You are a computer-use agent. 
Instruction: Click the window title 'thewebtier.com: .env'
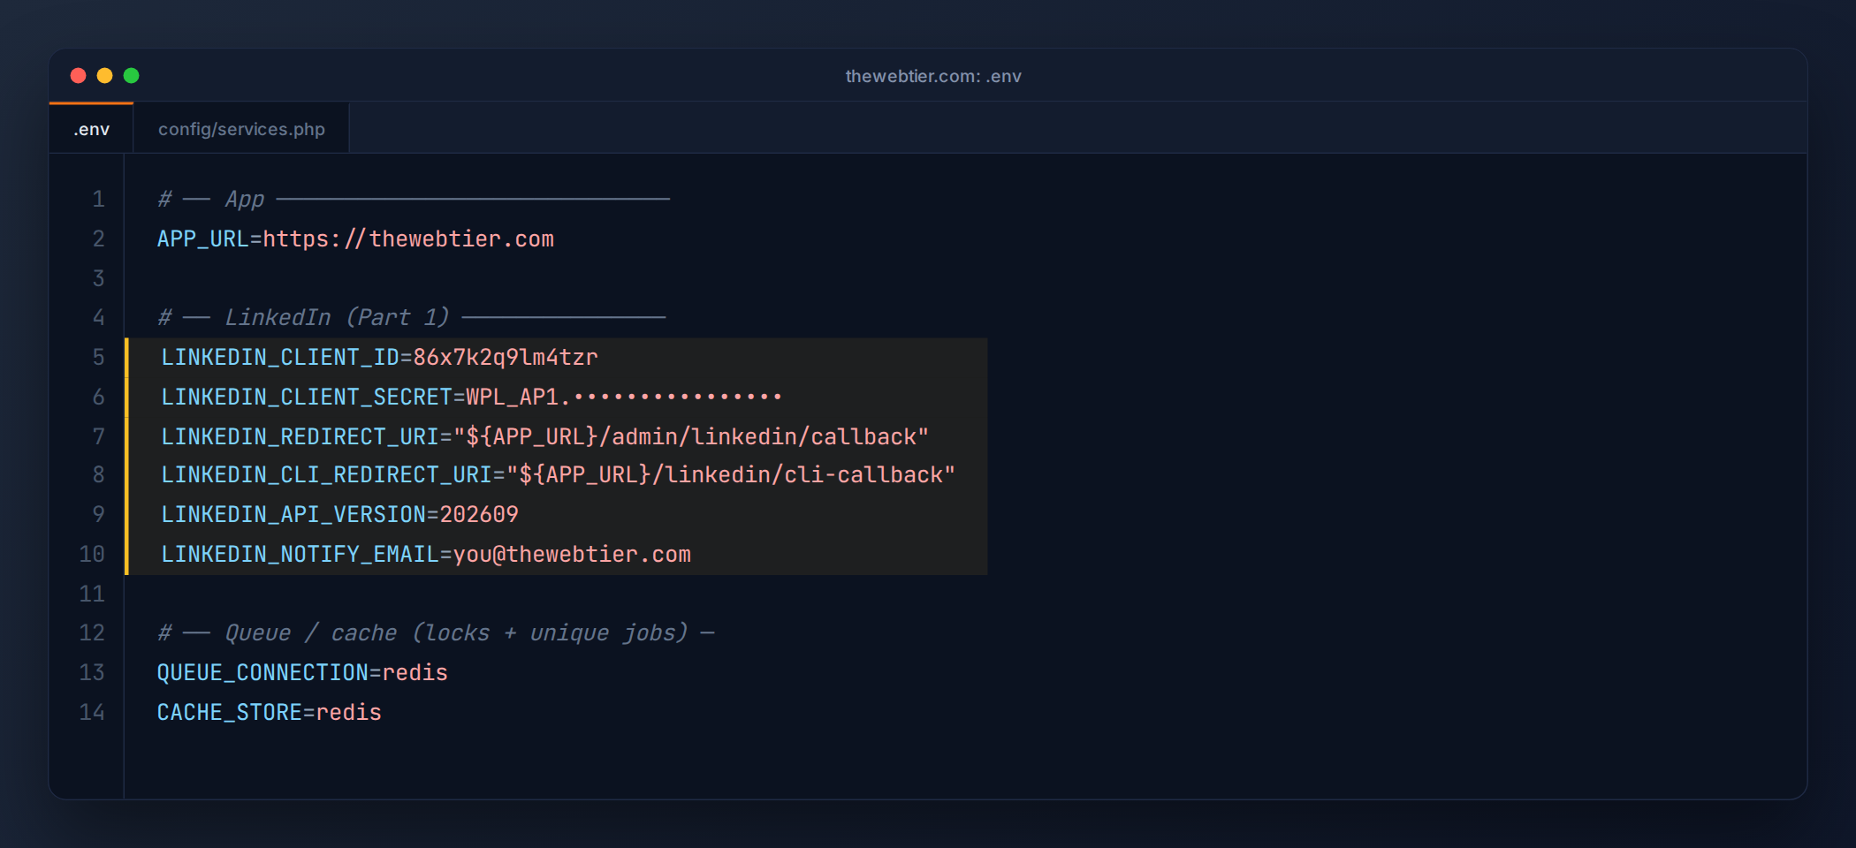(x=933, y=76)
